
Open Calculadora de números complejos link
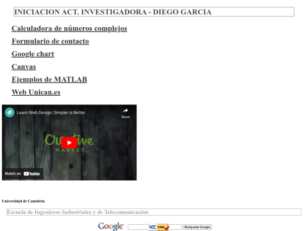pyautogui.click(x=70, y=29)
